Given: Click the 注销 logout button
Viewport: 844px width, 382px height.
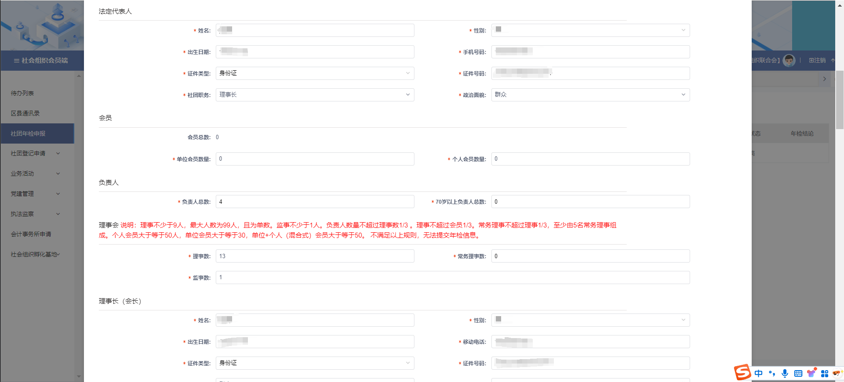Looking at the screenshot, I should 817,60.
